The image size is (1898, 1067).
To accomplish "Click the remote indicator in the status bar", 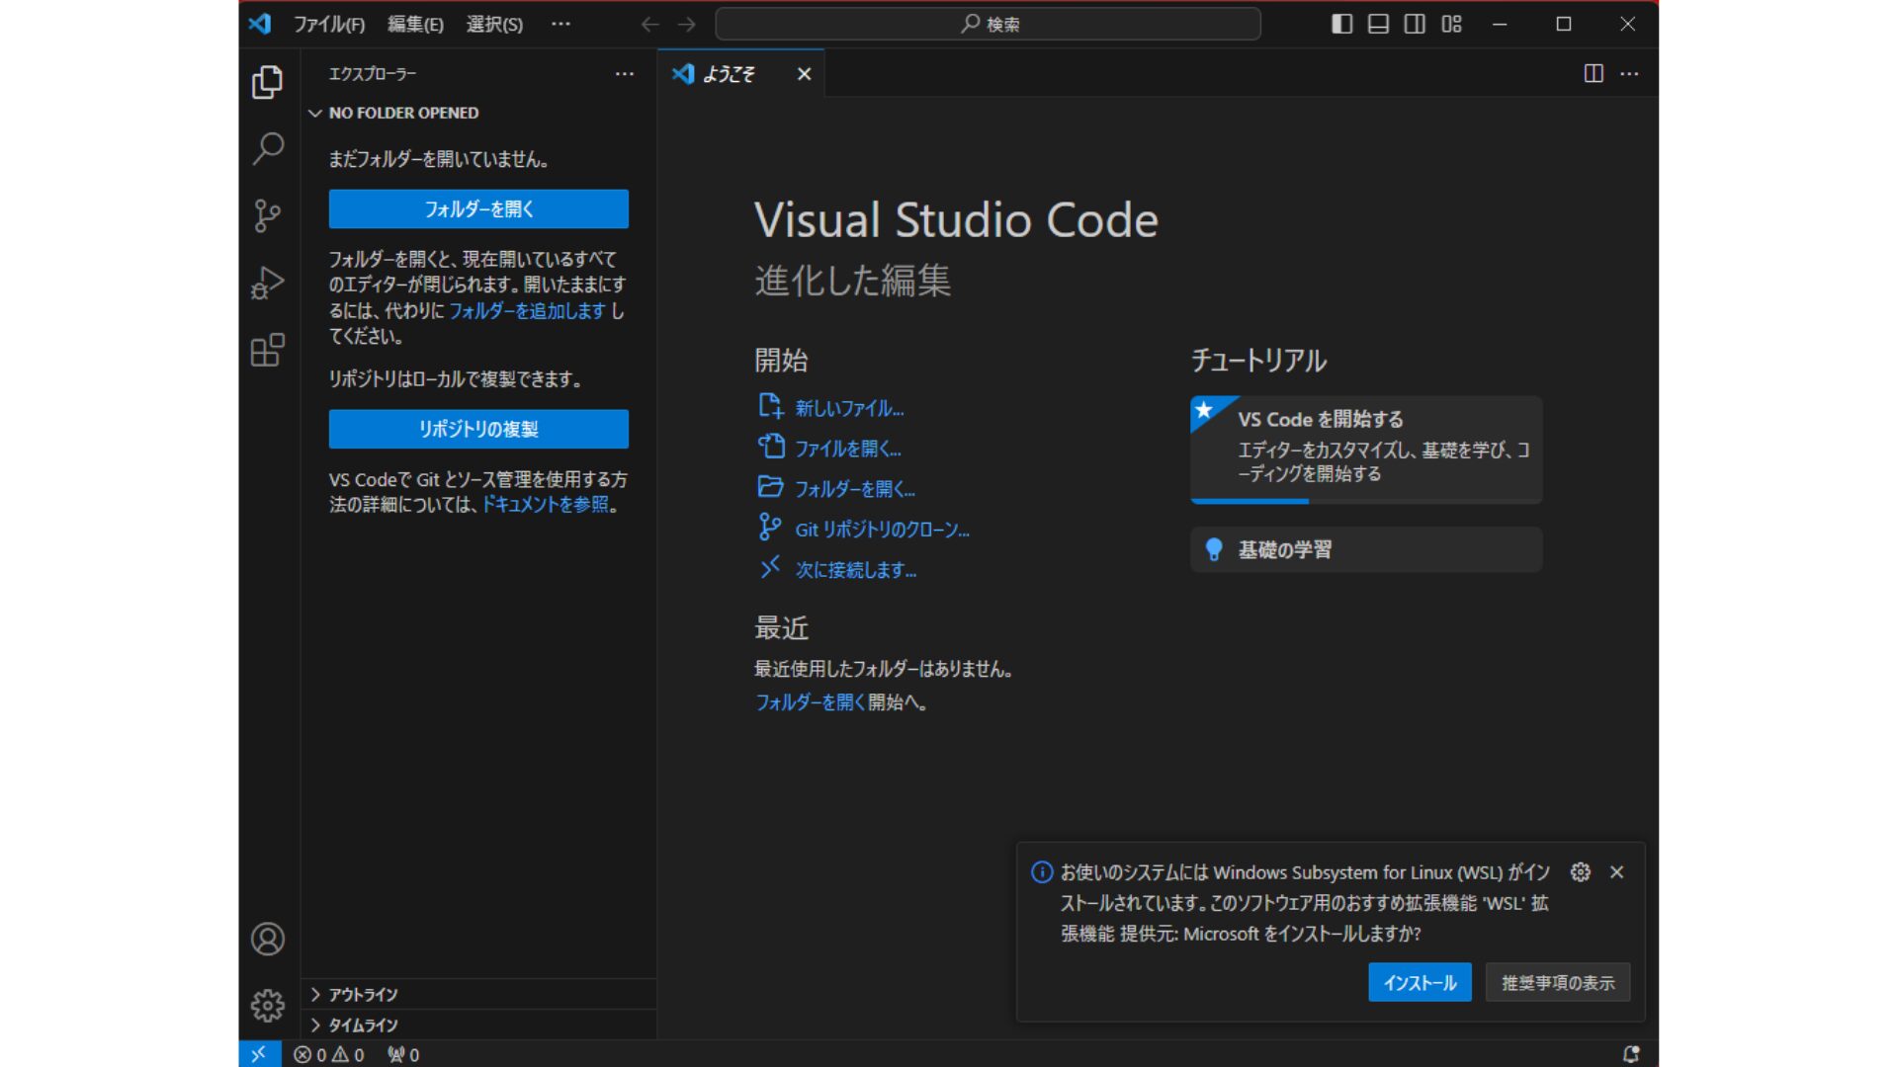I will (260, 1053).
